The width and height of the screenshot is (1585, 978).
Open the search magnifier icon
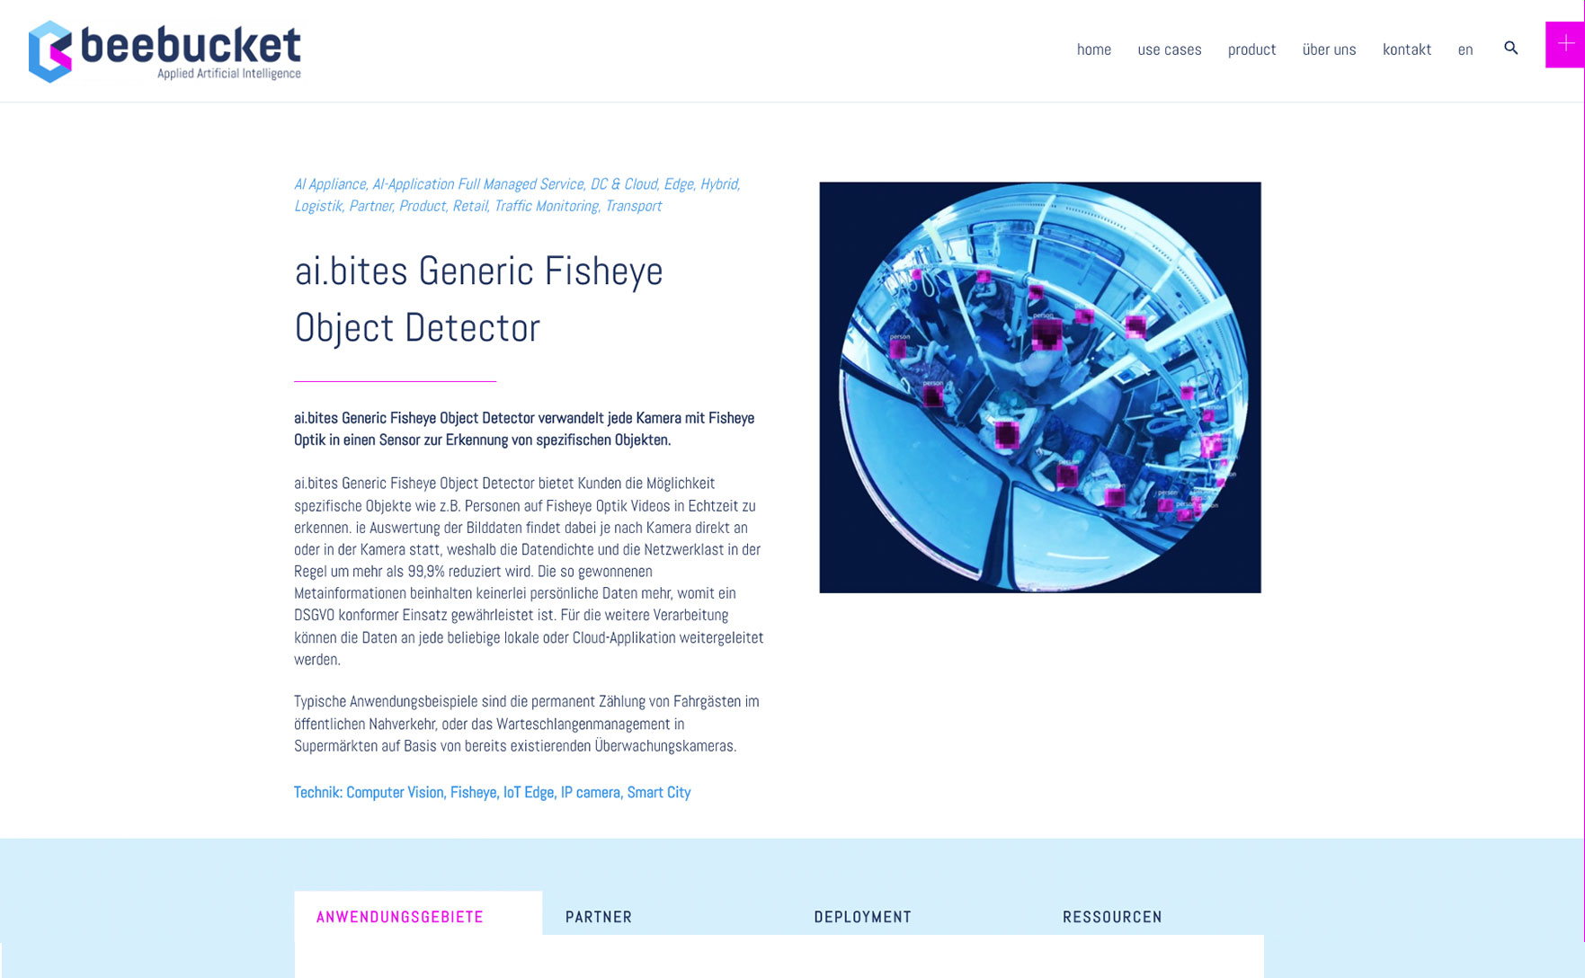point(1510,49)
